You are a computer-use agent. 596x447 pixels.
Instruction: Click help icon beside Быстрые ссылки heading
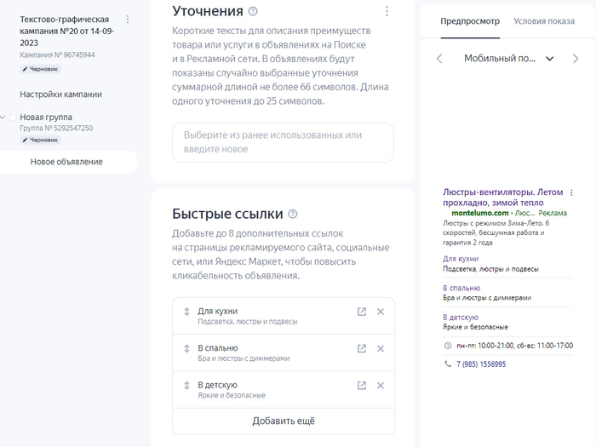click(x=293, y=214)
